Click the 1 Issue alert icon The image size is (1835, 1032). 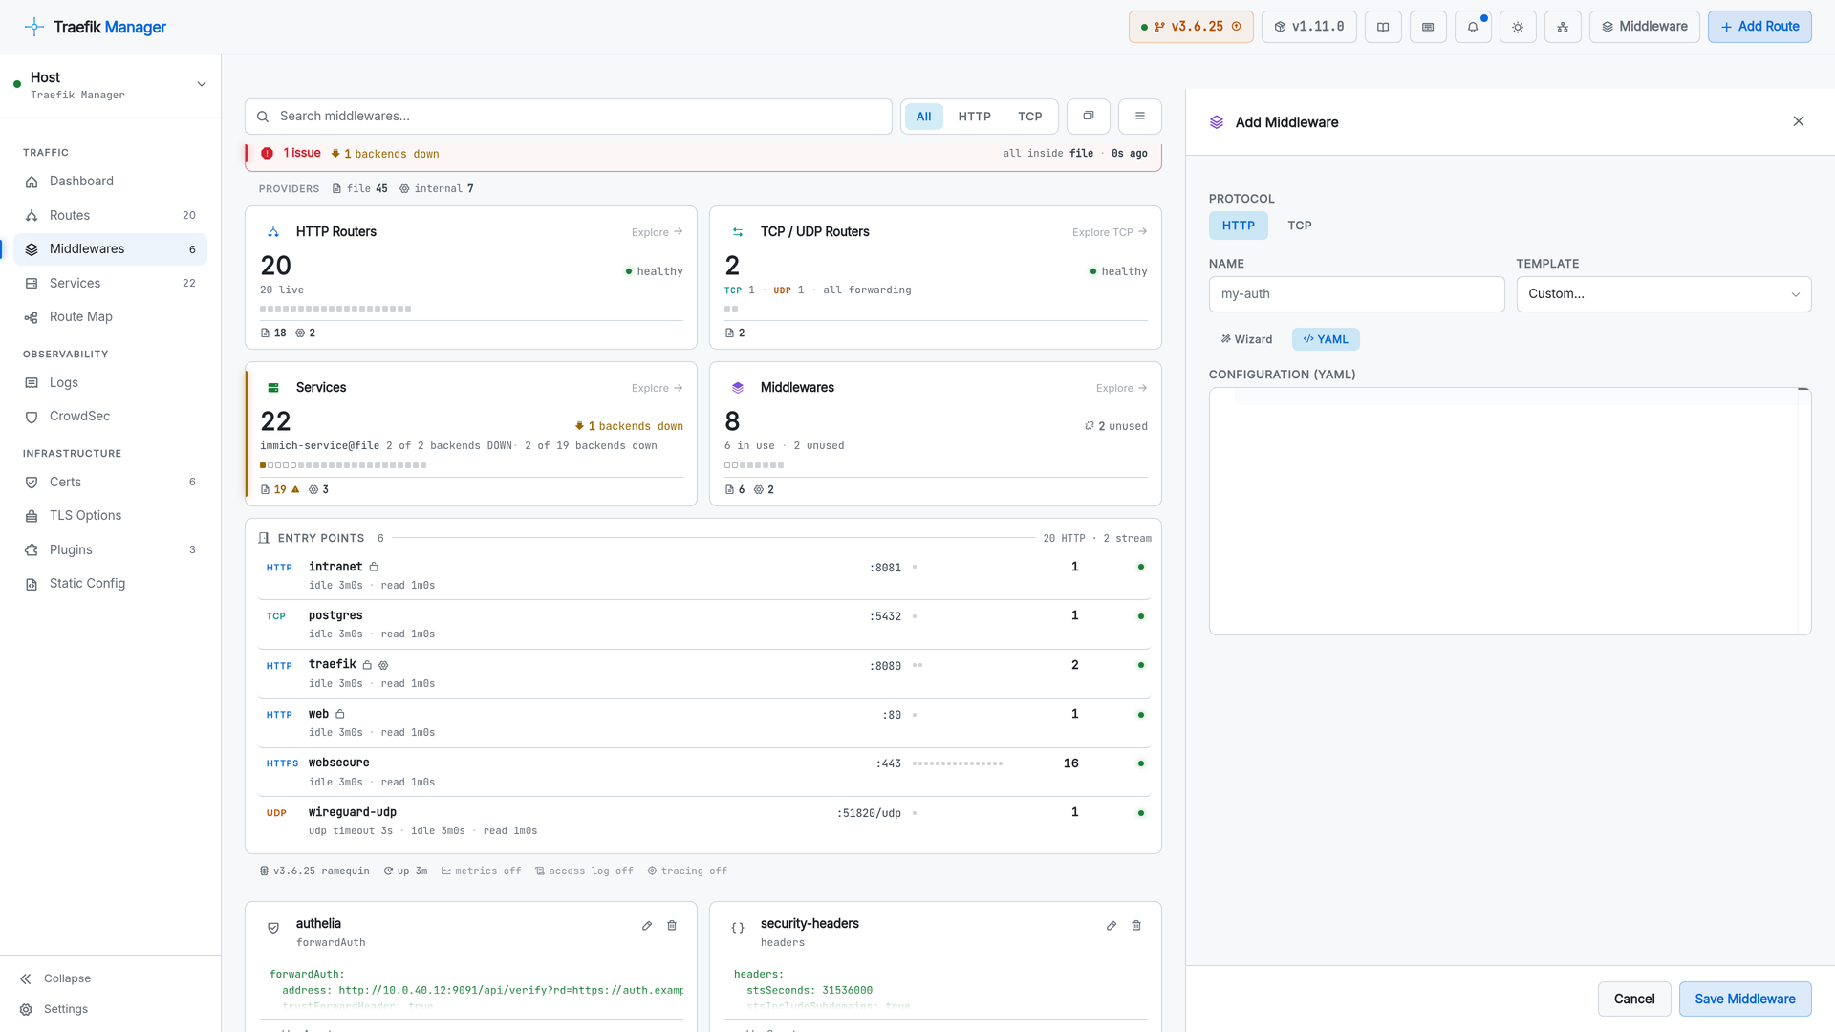coord(268,154)
